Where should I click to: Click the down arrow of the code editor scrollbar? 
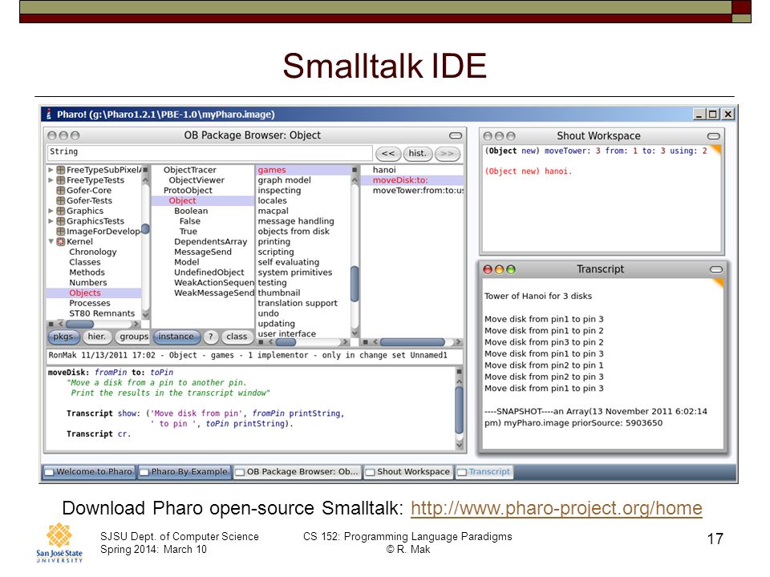click(459, 445)
